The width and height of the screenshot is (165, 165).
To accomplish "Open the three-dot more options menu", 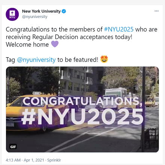I will 156,11.
